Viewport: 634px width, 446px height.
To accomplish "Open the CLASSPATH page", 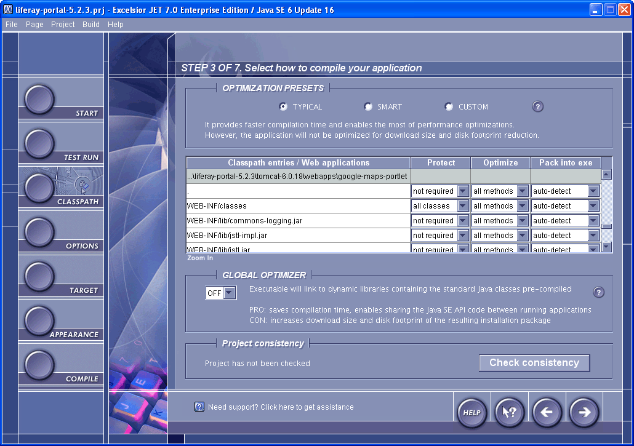I will coord(39,188).
